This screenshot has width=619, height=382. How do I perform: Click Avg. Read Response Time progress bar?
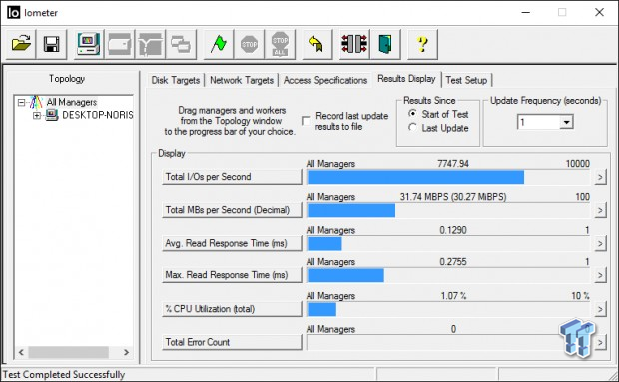[x=448, y=243]
